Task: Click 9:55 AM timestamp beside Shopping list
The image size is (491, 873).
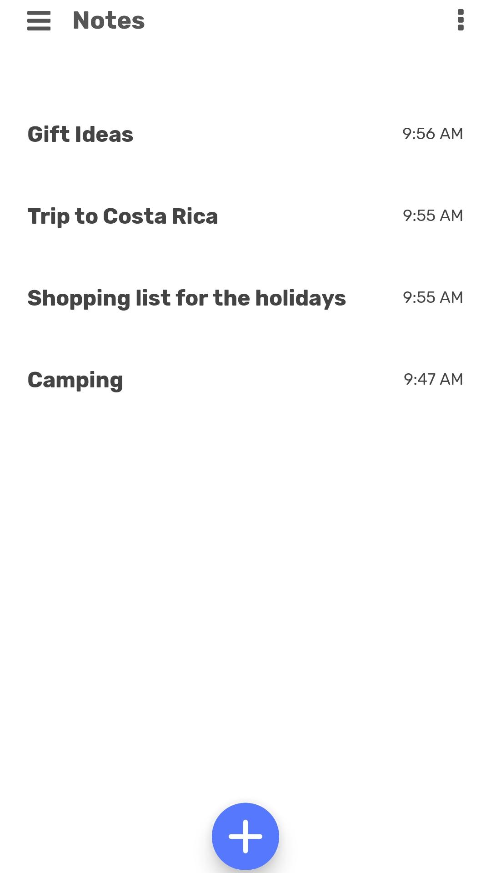Action: (x=432, y=297)
